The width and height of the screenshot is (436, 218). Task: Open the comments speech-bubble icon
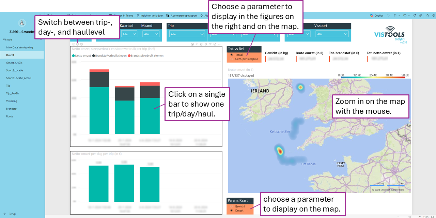click(421, 16)
